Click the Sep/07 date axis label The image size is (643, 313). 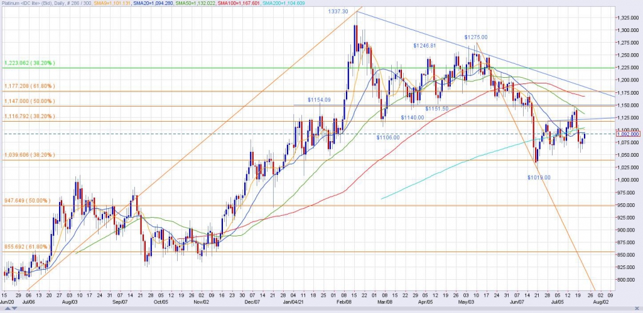click(x=121, y=301)
